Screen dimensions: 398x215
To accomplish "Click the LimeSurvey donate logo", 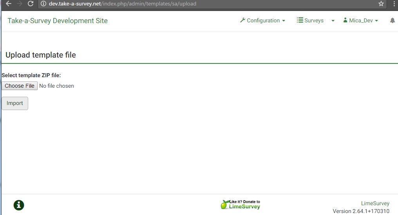I will point(241,204).
